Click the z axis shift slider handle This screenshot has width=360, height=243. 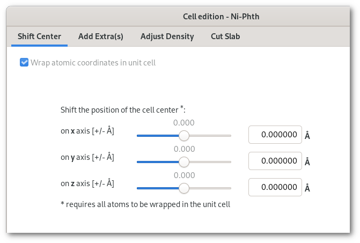[183, 188]
